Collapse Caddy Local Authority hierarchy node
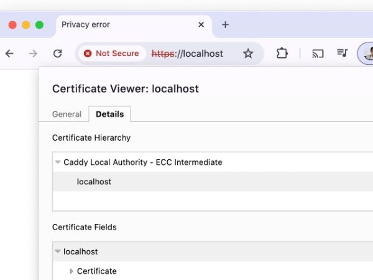The height and width of the screenshot is (280, 373). 58,162
